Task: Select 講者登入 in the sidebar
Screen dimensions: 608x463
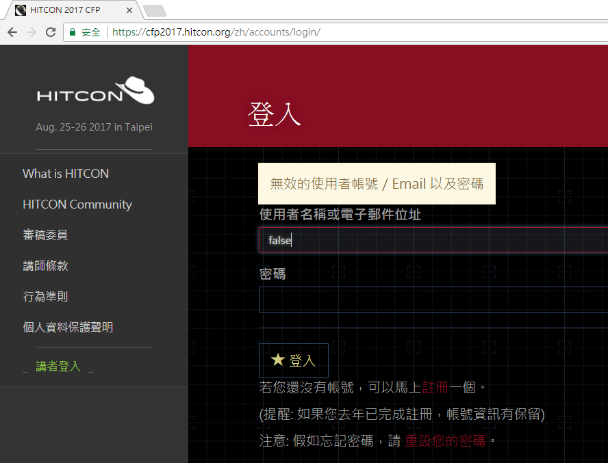Action: (58, 367)
